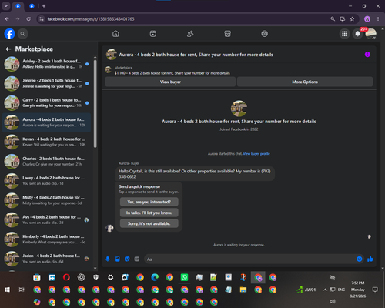Open the Reels video icon
The width and height of the screenshot is (385, 308).
click(x=153, y=34)
